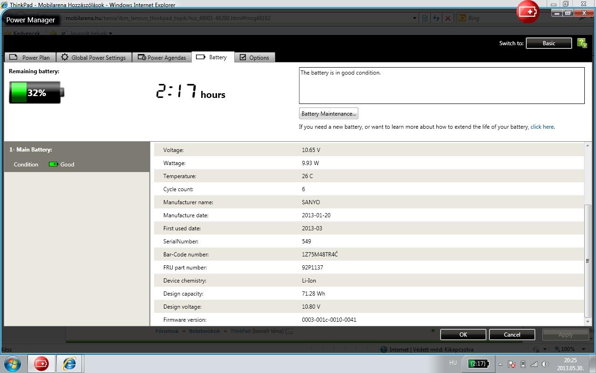Click the details scrollbar up arrow
Screen dimensions: 596x373
[x=588, y=146]
